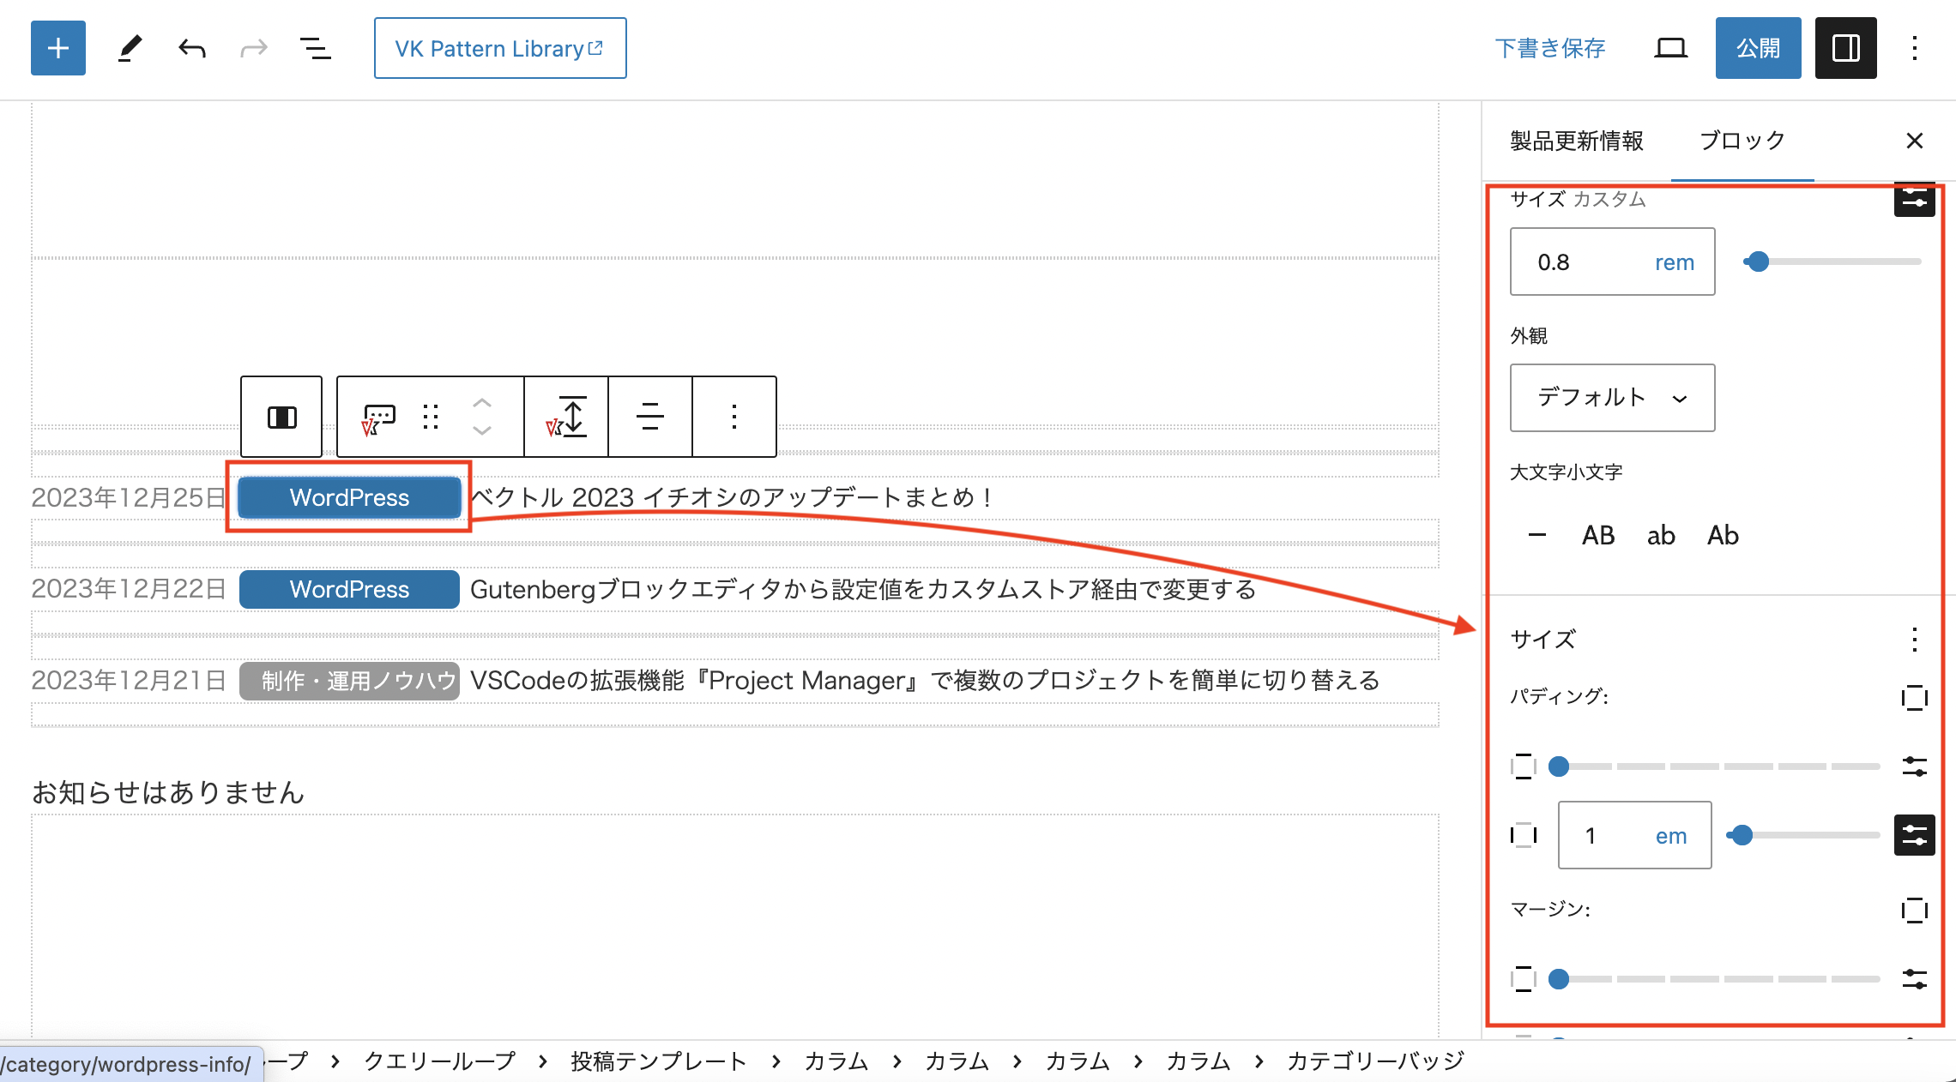Open the 外観 default appearance dropdown

coord(1611,397)
